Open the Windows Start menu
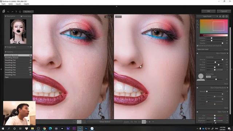Screen dimensions: 233x131 coord(3,128)
